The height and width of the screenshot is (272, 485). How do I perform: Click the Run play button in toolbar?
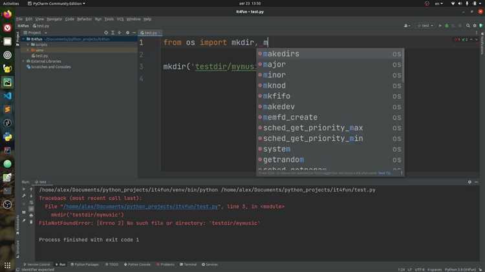(x=440, y=26)
